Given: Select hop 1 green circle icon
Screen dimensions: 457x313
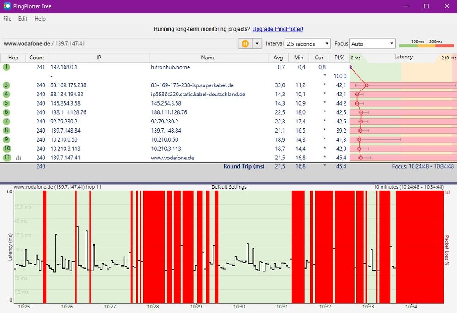Looking at the screenshot, I should 6,67.
